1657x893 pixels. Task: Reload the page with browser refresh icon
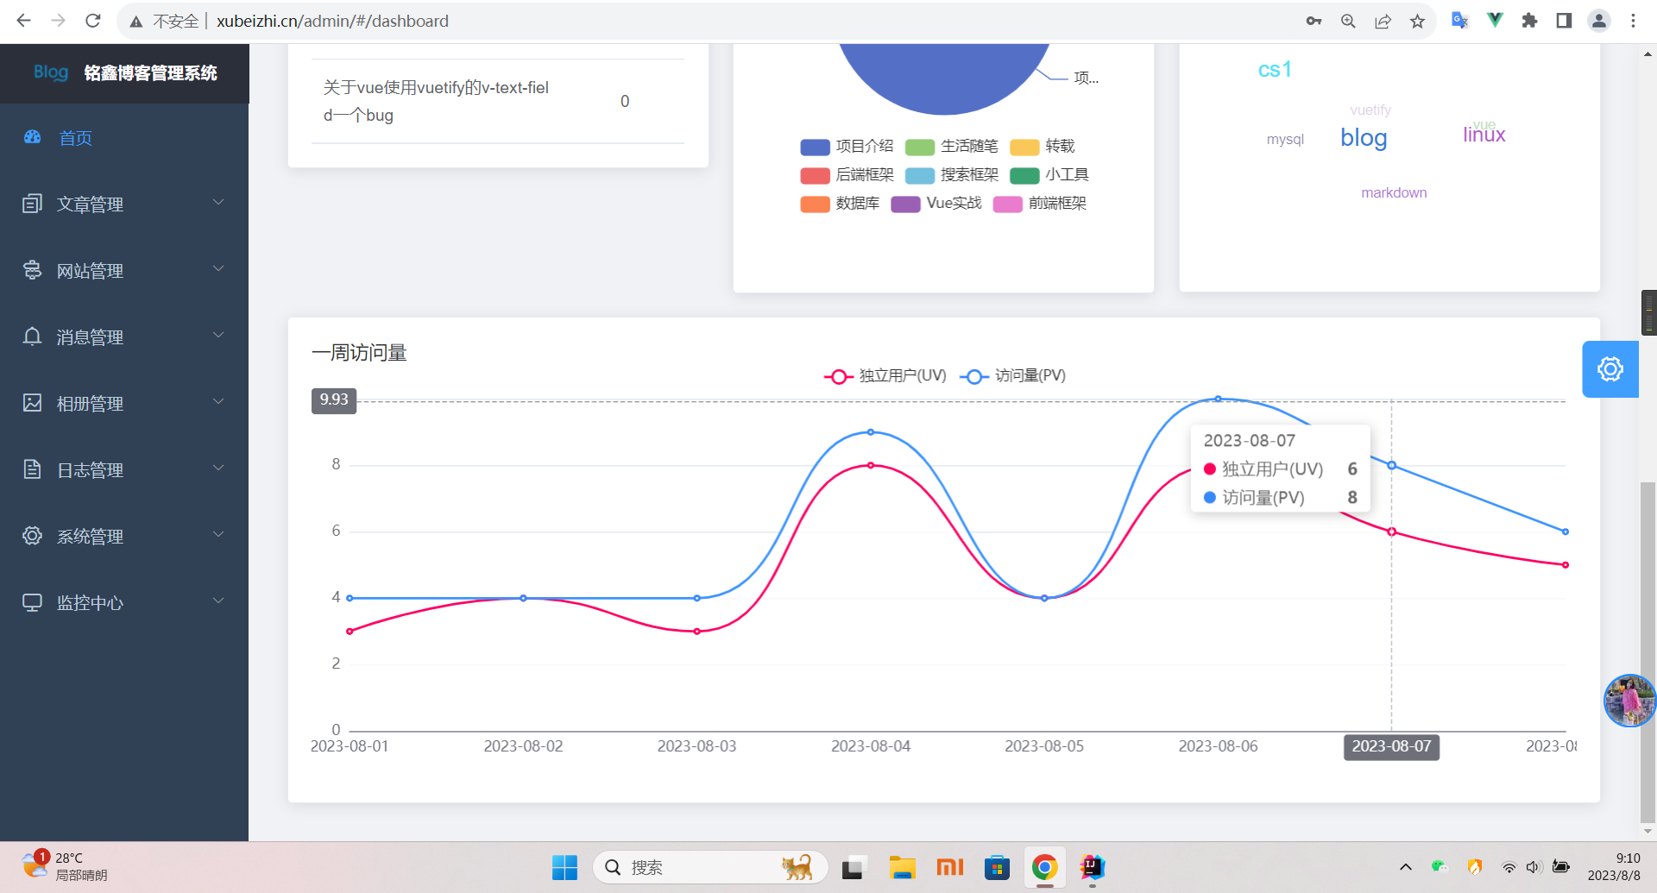click(x=93, y=21)
